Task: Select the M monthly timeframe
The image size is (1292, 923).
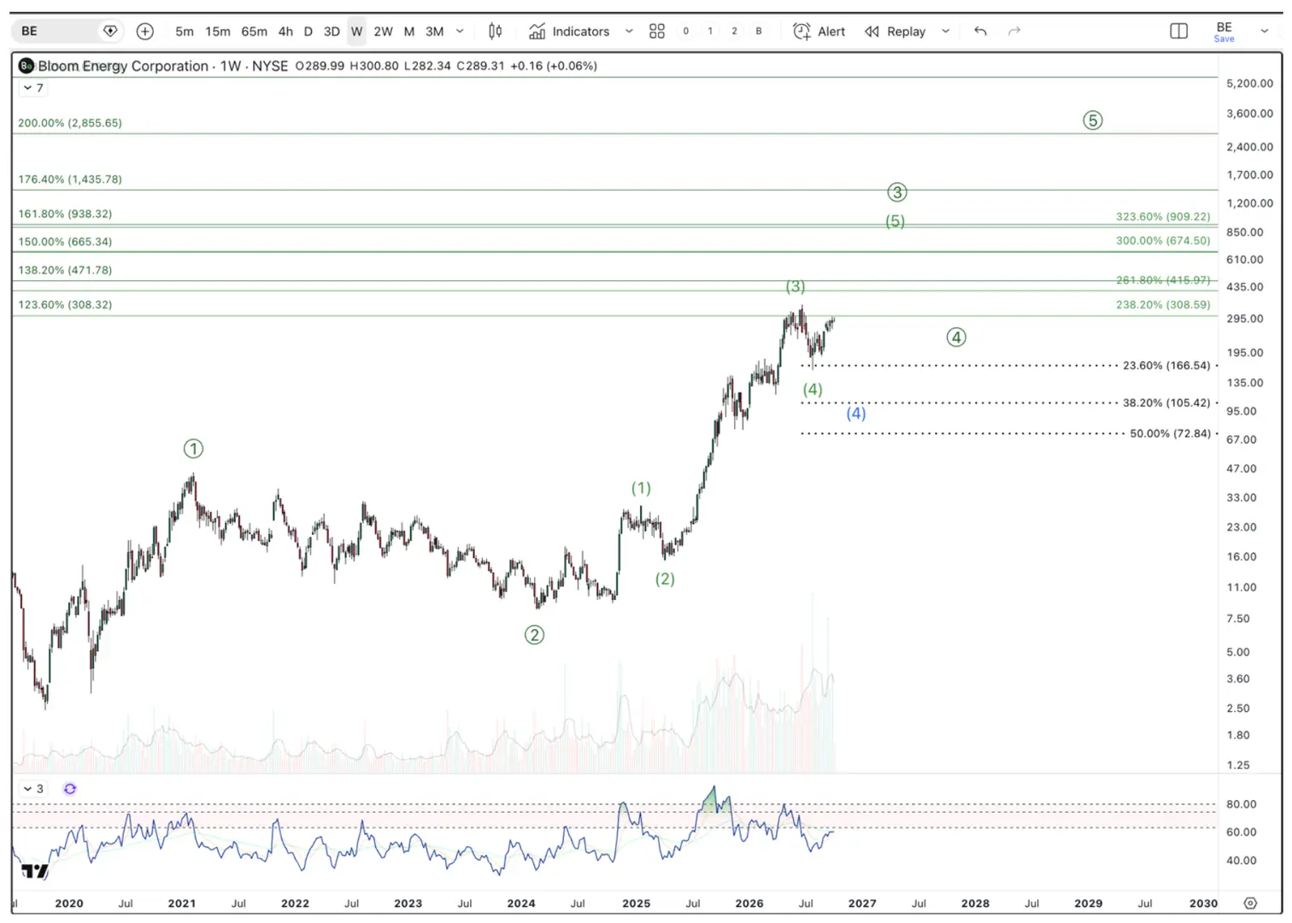Action: (x=409, y=32)
